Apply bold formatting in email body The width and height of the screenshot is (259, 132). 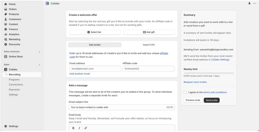73,128
